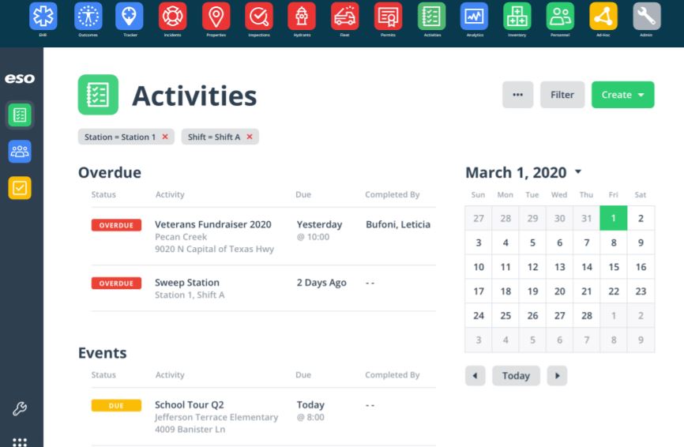
Task: Open the Inspections module
Action: click(x=259, y=16)
